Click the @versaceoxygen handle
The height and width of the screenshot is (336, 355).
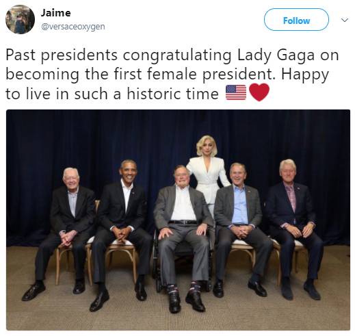pos(73,27)
